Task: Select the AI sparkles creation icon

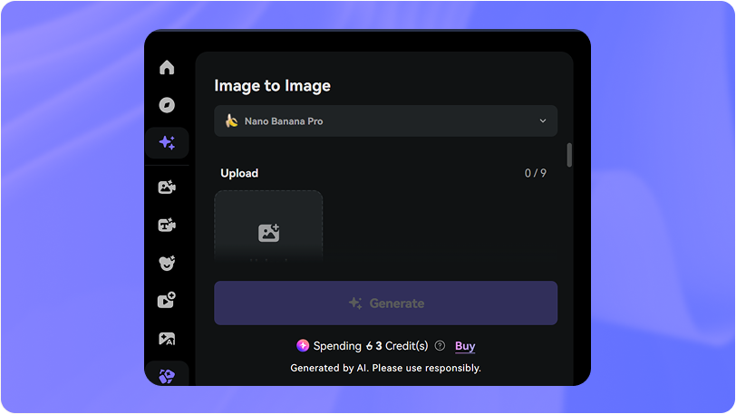Action: point(167,143)
